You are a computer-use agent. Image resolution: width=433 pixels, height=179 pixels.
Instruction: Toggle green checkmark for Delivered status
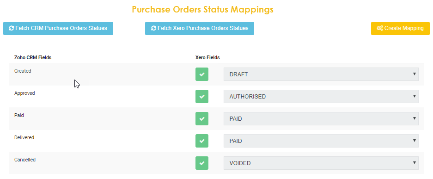pyautogui.click(x=202, y=141)
